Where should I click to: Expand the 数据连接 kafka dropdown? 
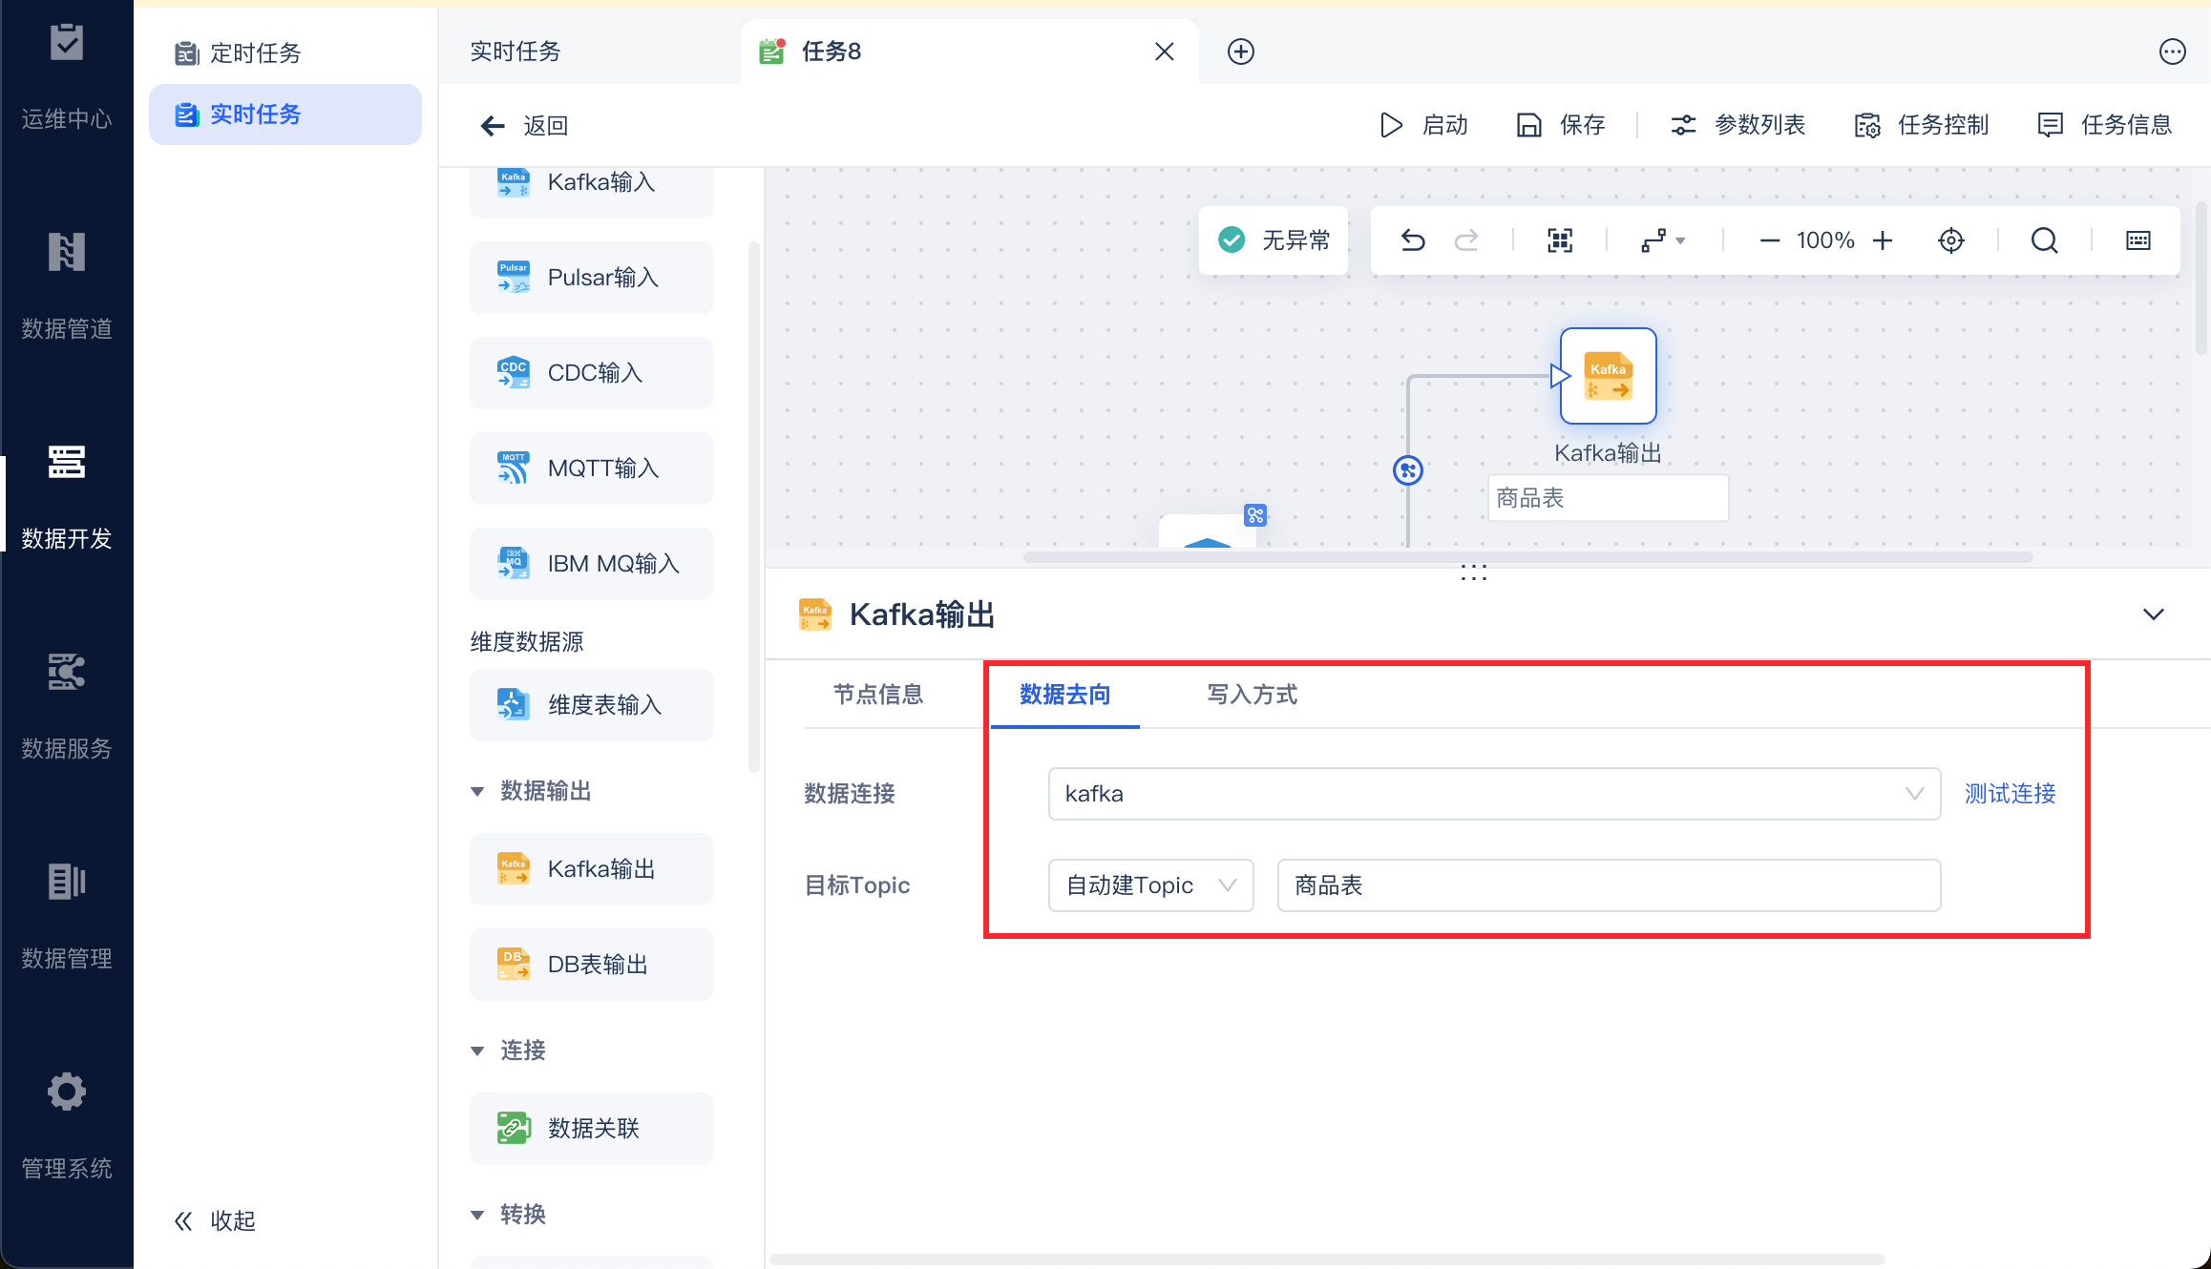tap(1494, 794)
